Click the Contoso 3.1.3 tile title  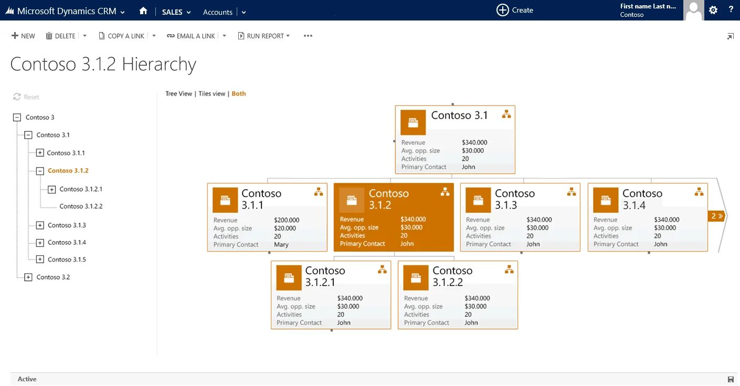point(514,199)
